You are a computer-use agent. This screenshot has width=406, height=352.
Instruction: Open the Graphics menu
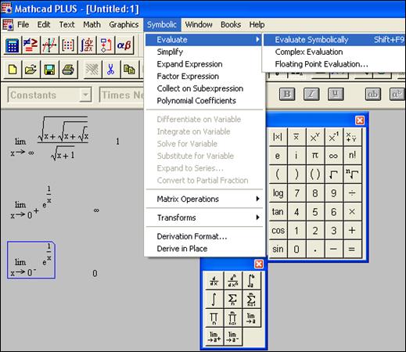pyautogui.click(x=124, y=24)
